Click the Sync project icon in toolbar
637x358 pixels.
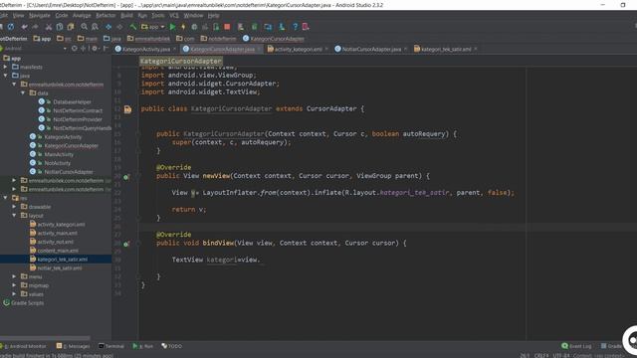(11, 27)
